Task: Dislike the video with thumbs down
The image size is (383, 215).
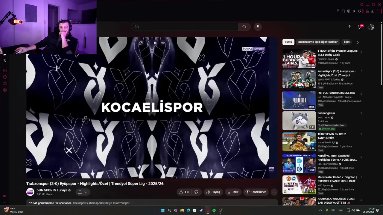Action: [x=196, y=192]
